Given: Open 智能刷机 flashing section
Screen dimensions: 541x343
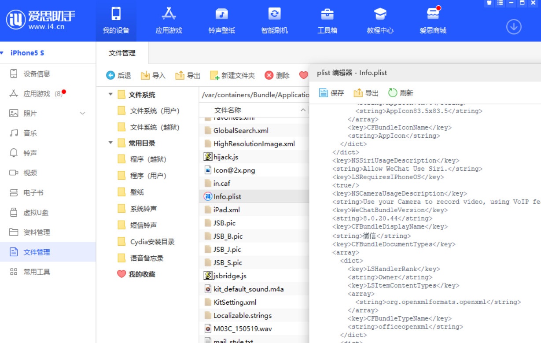Looking at the screenshot, I should point(274,21).
